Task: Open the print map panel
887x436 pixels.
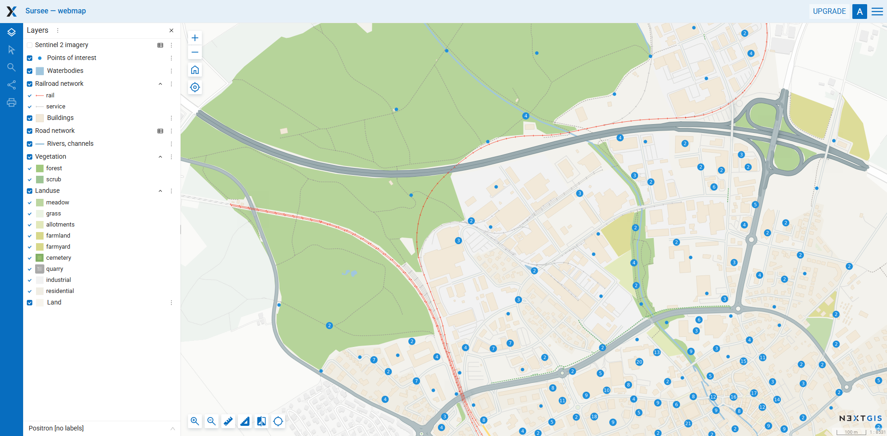Action: [x=12, y=102]
